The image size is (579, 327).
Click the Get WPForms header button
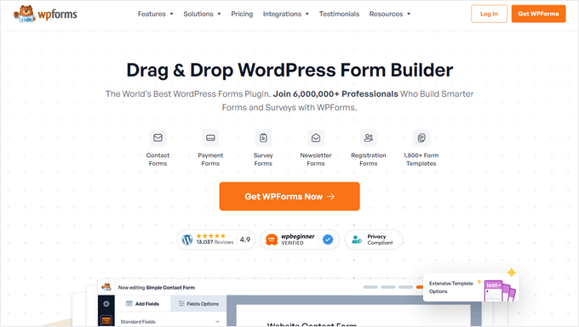[x=538, y=14]
